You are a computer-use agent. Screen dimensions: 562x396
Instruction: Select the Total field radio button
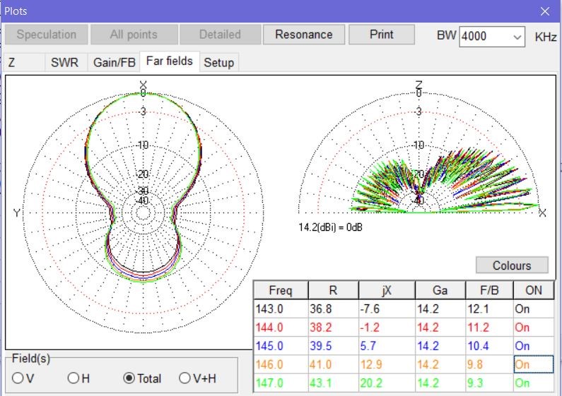coord(142,378)
